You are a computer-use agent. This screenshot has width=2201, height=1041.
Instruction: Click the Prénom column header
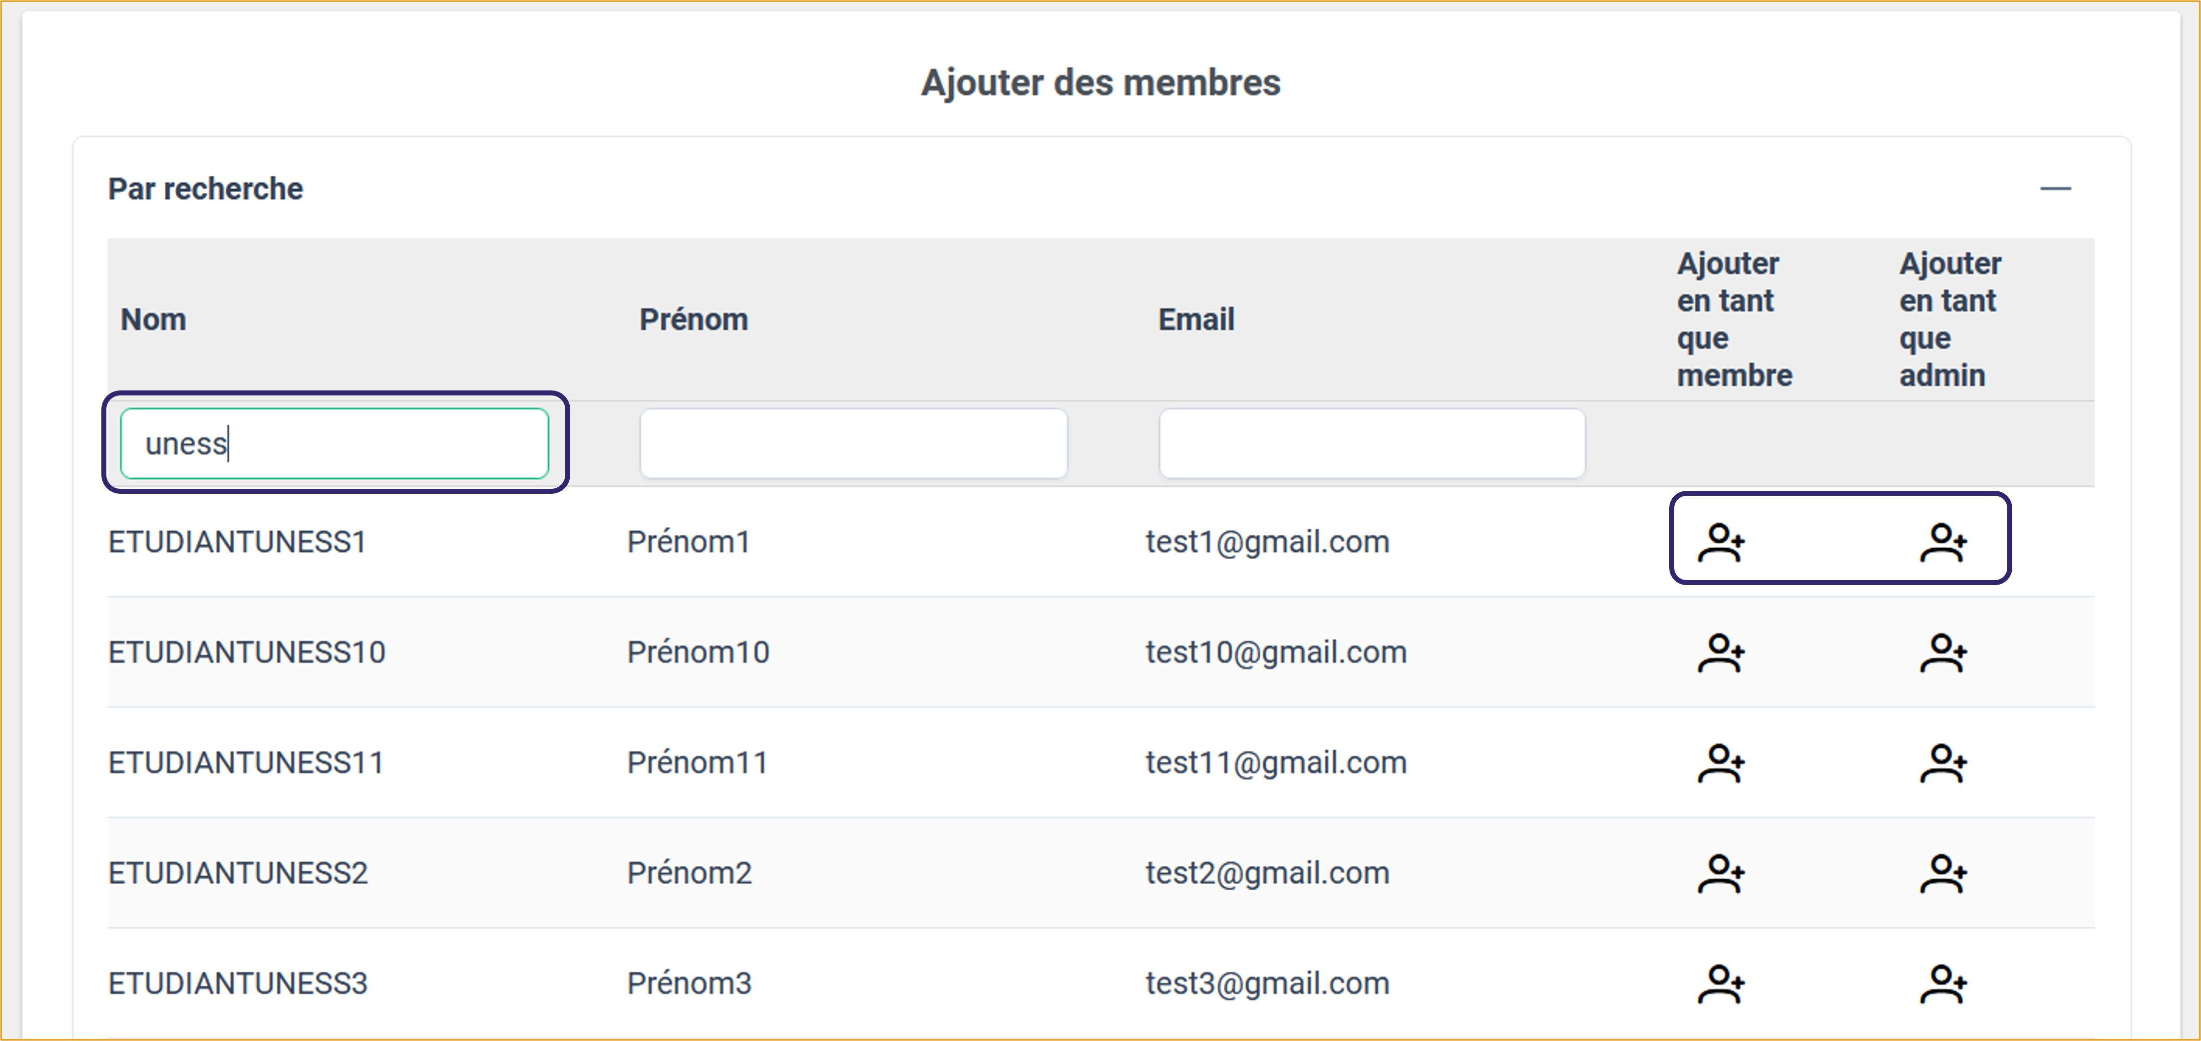pyautogui.click(x=693, y=320)
